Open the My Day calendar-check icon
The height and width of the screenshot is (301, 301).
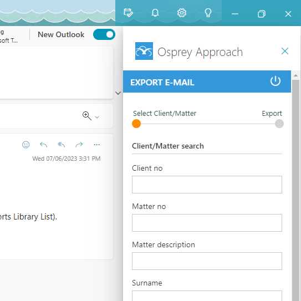click(x=128, y=13)
